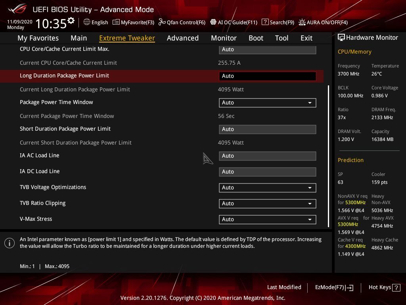406x305 pixels.
Task: Switch to the Boot tab
Action: point(256,38)
